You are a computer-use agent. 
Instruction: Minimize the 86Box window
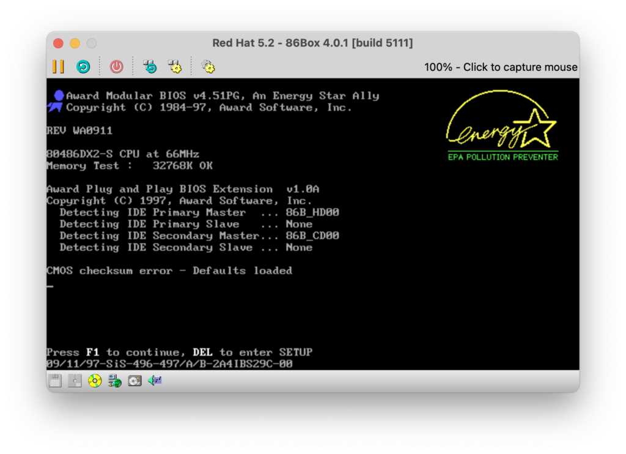click(x=75, y=43)
